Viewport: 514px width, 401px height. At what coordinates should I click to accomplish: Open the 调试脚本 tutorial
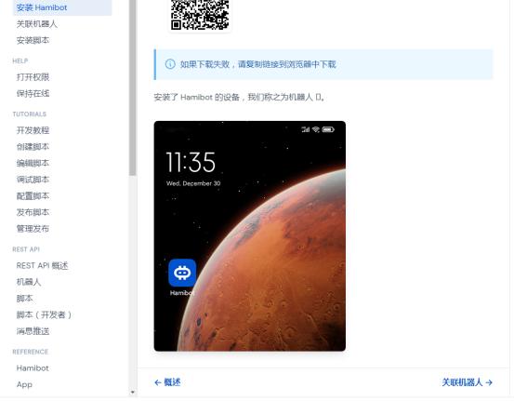[33, 180]
